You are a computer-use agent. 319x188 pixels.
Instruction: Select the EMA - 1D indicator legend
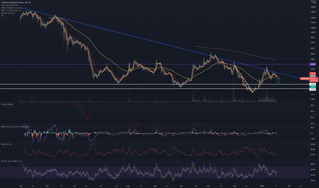[x=11, y=10]
